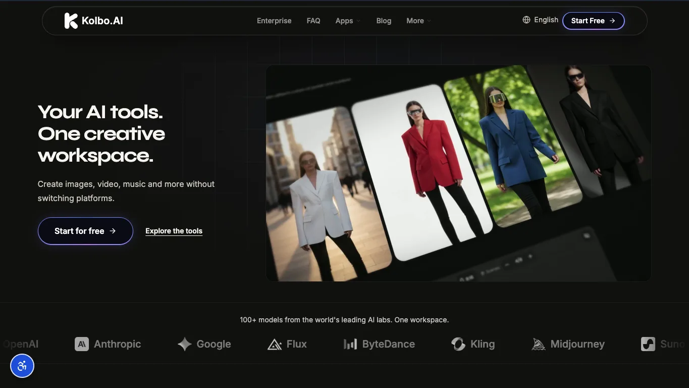Follow the Explore the tools link
Viewport: 689px width, 388px height.
tap(174, 231)
